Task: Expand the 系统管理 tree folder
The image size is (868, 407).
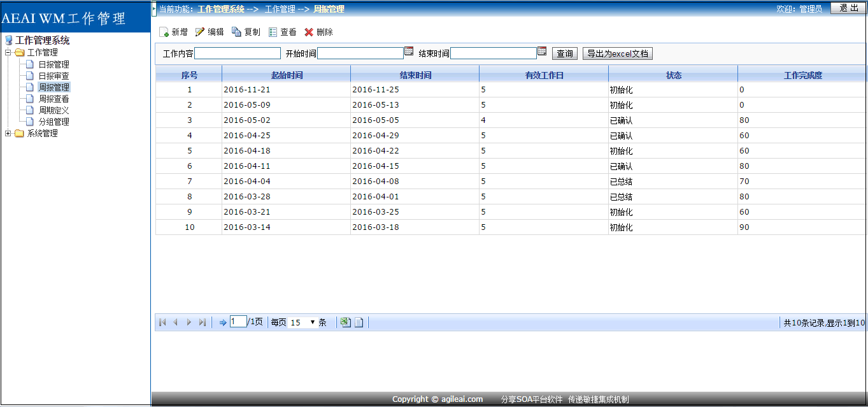Action: point(8,133)
